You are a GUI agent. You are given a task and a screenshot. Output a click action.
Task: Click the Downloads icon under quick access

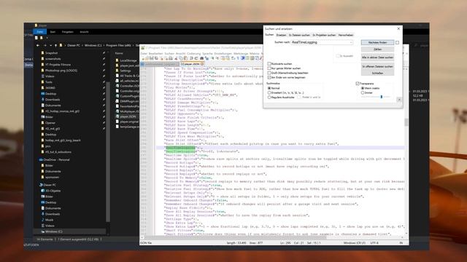tap(42, 100)
